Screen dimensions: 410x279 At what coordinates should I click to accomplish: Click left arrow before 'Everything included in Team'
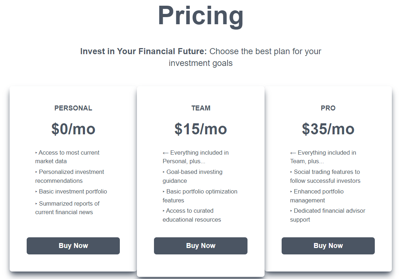pyautogui.click(x=293, y=153)
